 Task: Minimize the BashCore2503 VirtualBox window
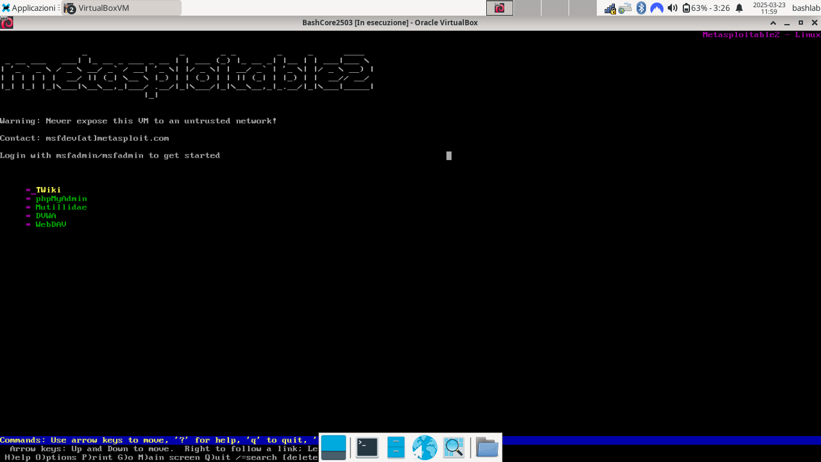point(788,23)
